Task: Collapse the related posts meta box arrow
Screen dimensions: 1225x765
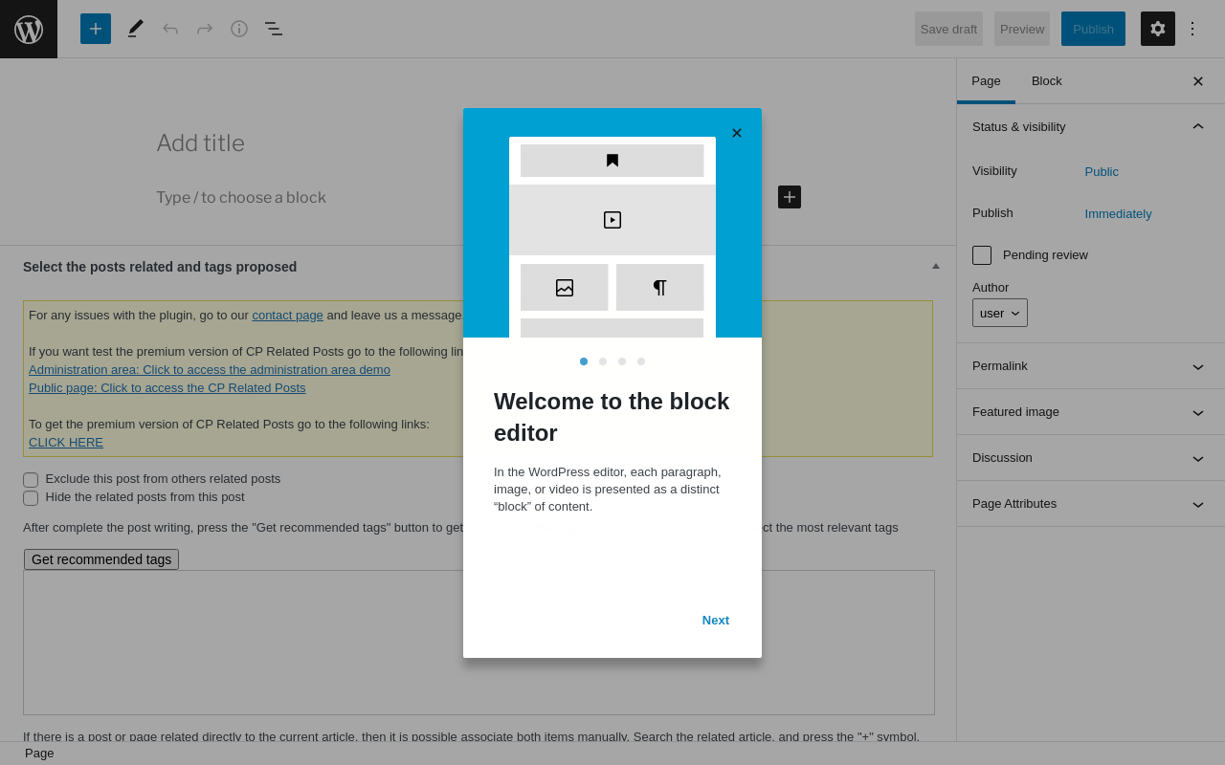Action: pyautogui.click(x=936, y=266)
